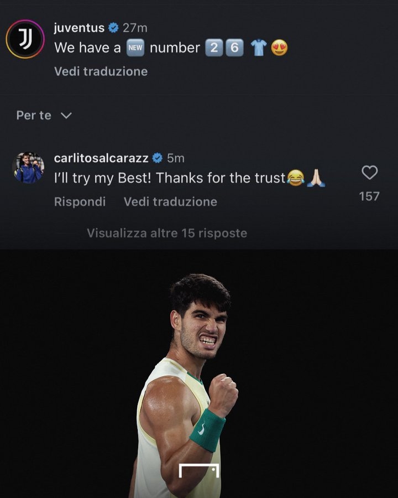Open the carlitosalcarazz profile picture thumbnail
Screen dimensions: 398x498
(x=28, y=168)
